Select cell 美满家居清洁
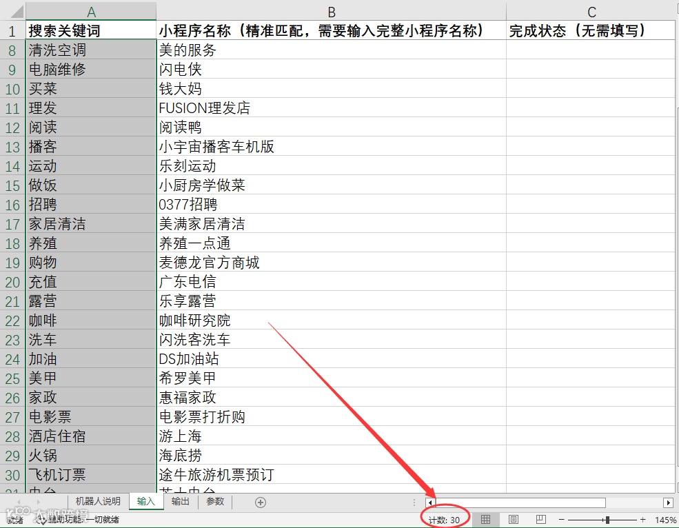Screen dimensions: 679x528 coord(332,223)
